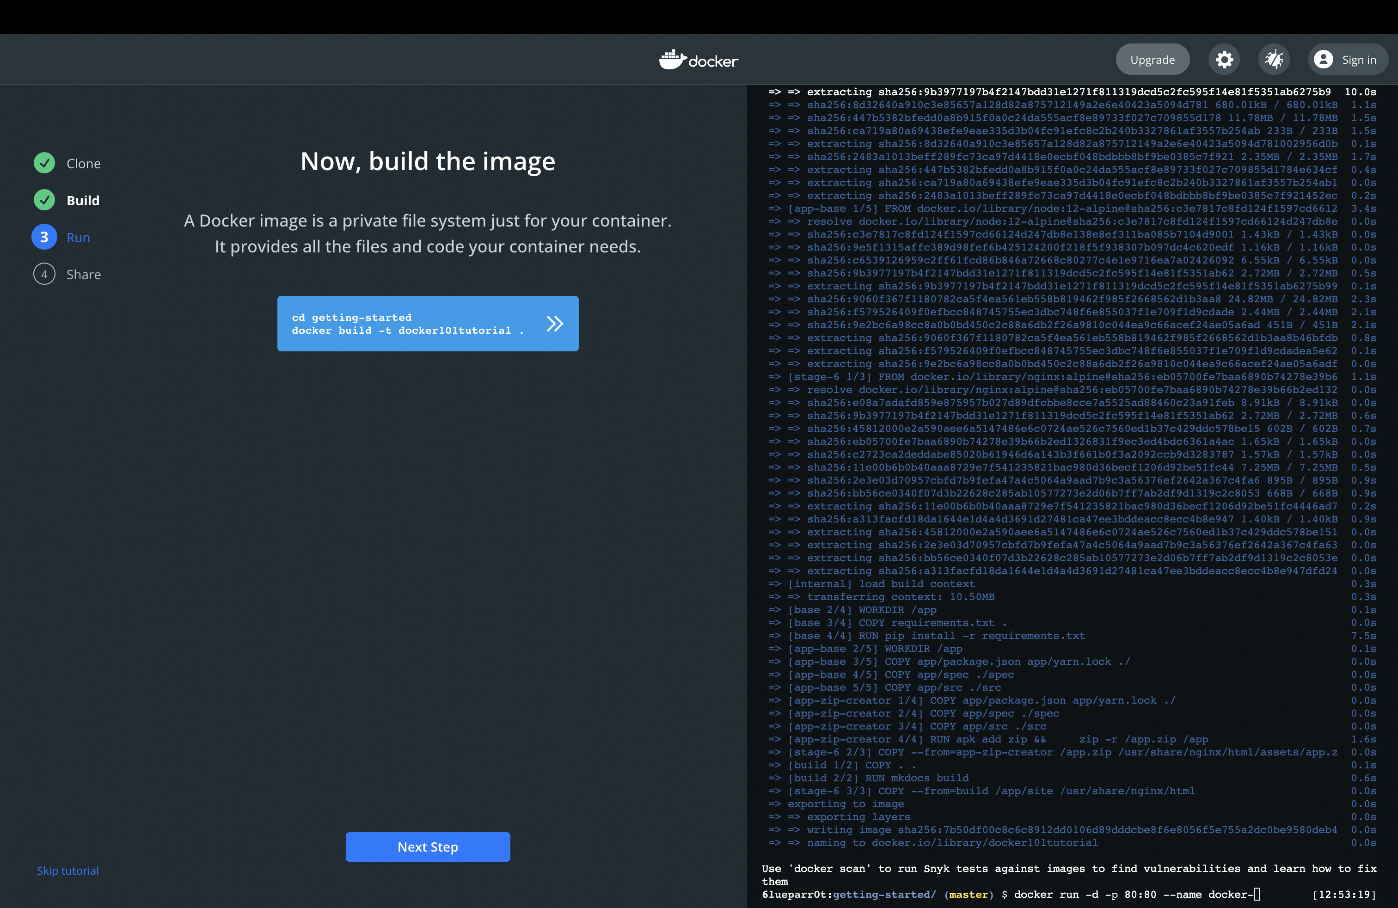Click the green Clone checkmark icon

click(44, 163)
